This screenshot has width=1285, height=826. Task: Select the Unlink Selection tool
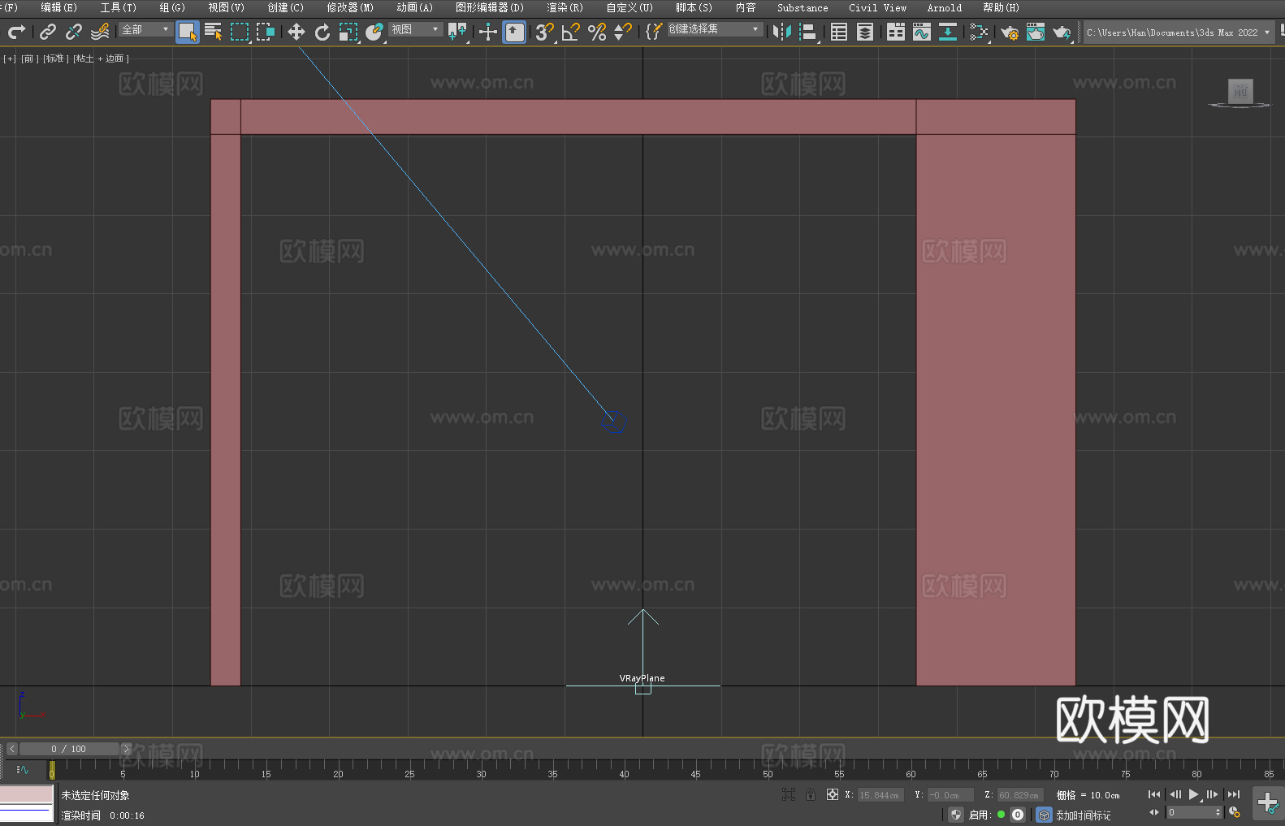click(74, 32)
